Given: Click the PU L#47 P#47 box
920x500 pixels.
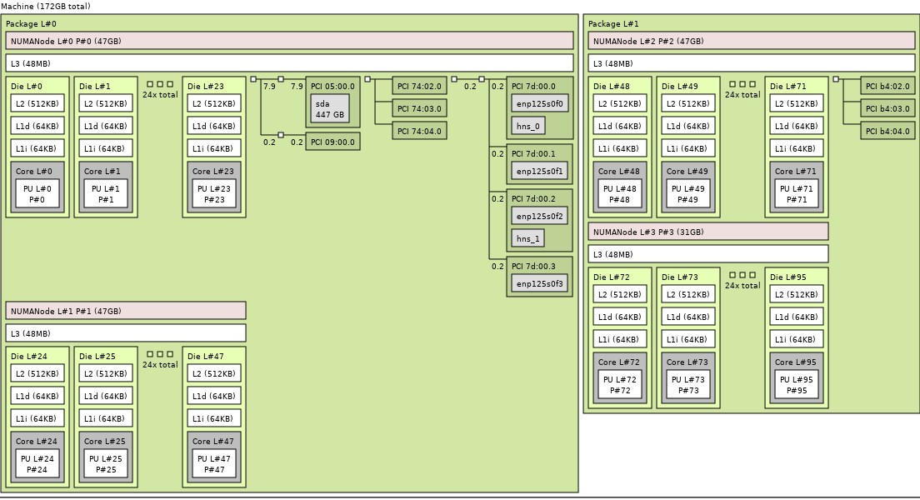Looking at the screenshot, I should (x=213, y=464).
